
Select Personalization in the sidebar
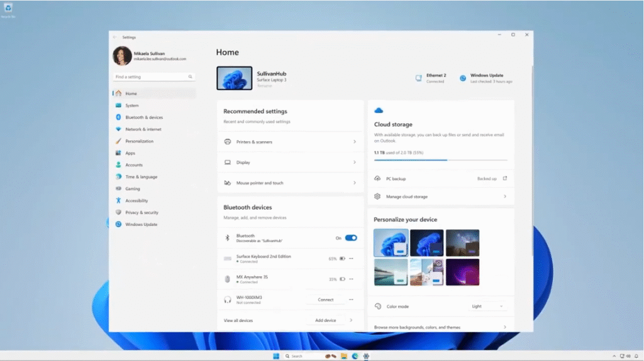[x=155, y=141]
